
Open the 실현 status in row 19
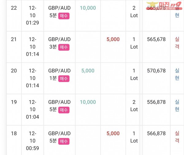click(177, 106)
